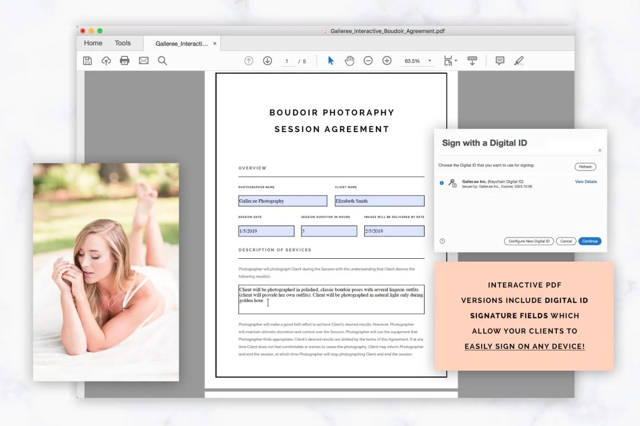Expand the 63.5% zoom level dropdown
Viewport: 640px width, 426px height.
click(430, 61)
